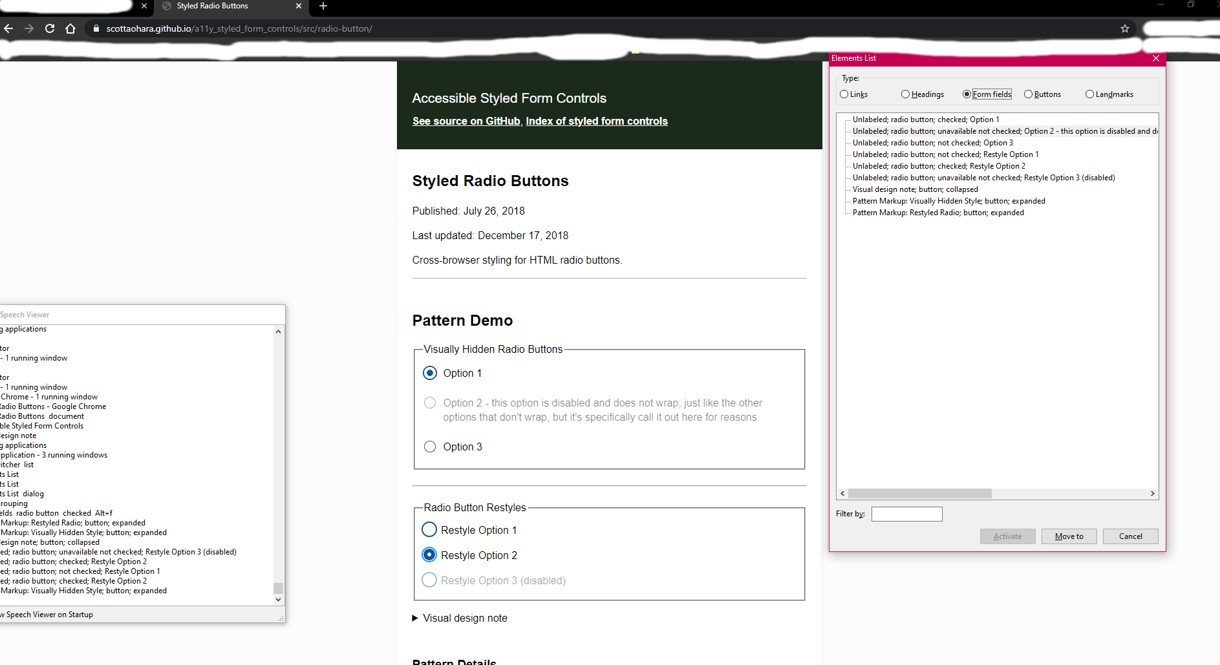Viewport: 1220px width, 665px height.
Task: Open the Index of styled form controls link
Action: [x=596, y=121]
